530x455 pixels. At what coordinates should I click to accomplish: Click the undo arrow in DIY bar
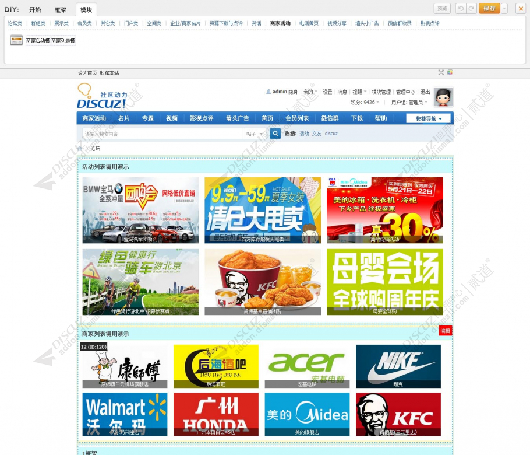coord(460,9)
